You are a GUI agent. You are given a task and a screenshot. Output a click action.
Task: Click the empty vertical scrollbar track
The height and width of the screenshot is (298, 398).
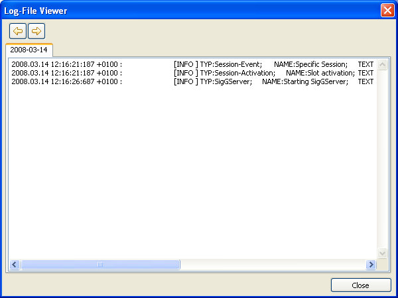382,159
